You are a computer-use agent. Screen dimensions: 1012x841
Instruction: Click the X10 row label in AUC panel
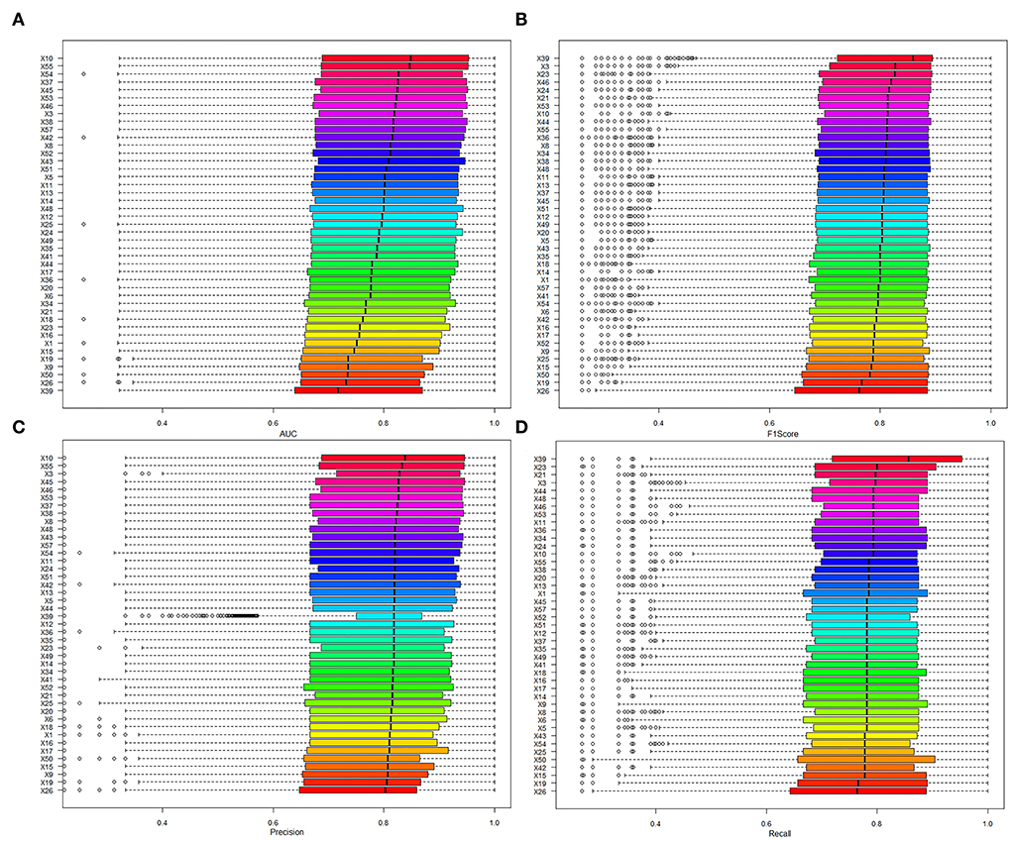click(x=47, y=58)
